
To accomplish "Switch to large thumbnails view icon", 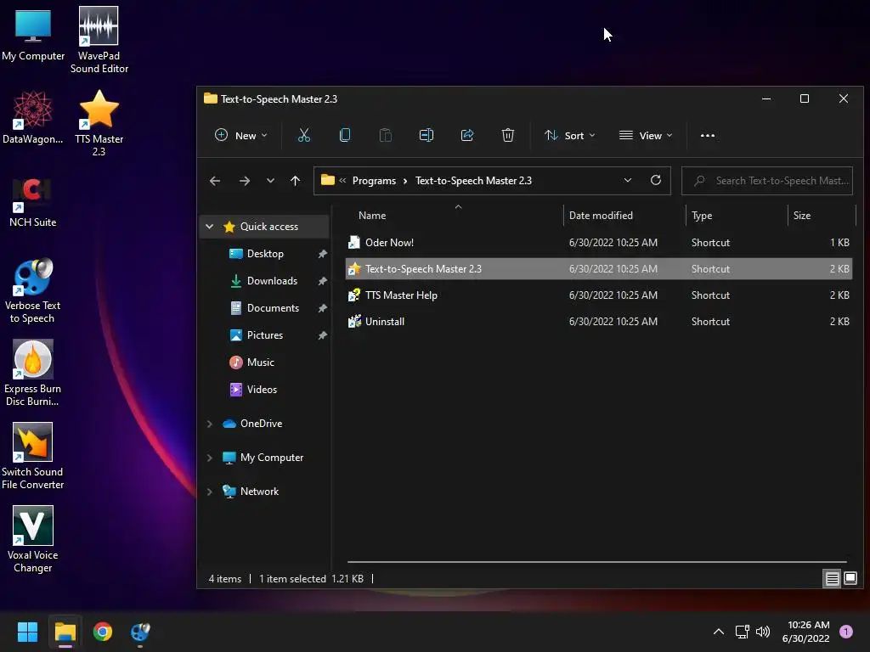I will click(850, 579).
